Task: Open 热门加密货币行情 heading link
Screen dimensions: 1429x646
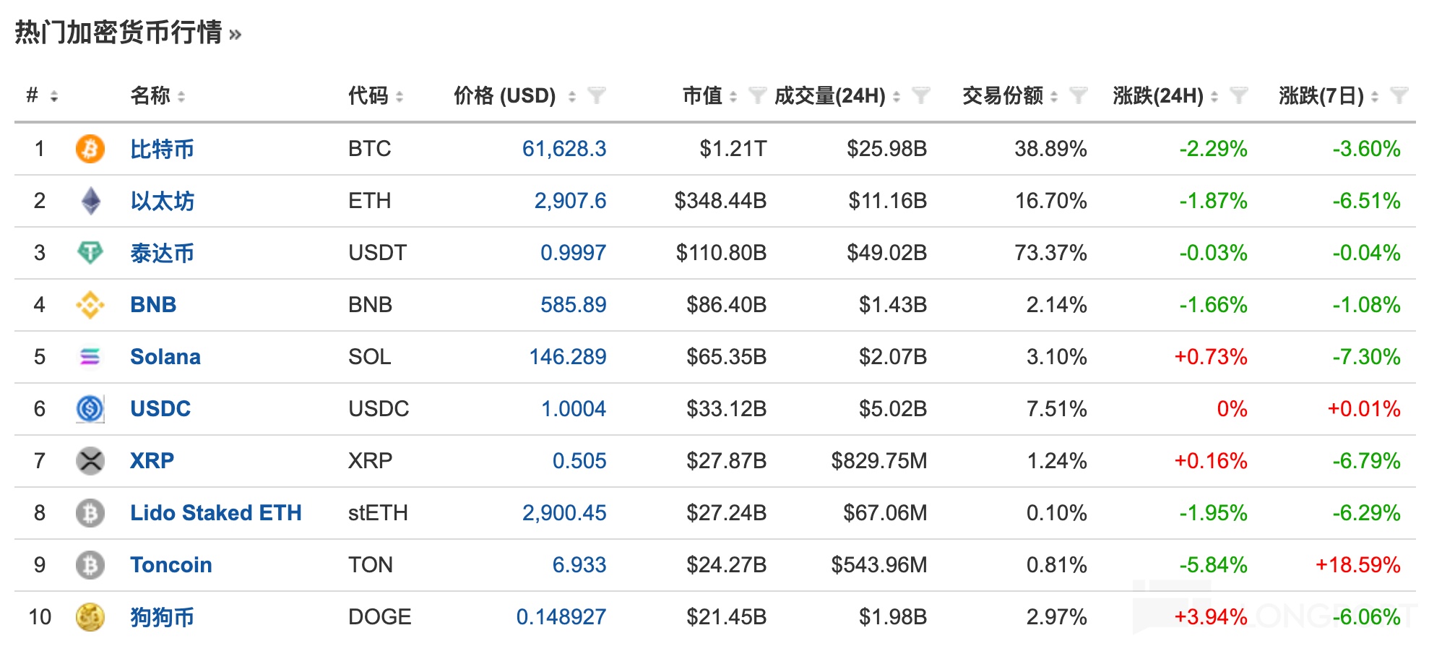Action: 119,33
